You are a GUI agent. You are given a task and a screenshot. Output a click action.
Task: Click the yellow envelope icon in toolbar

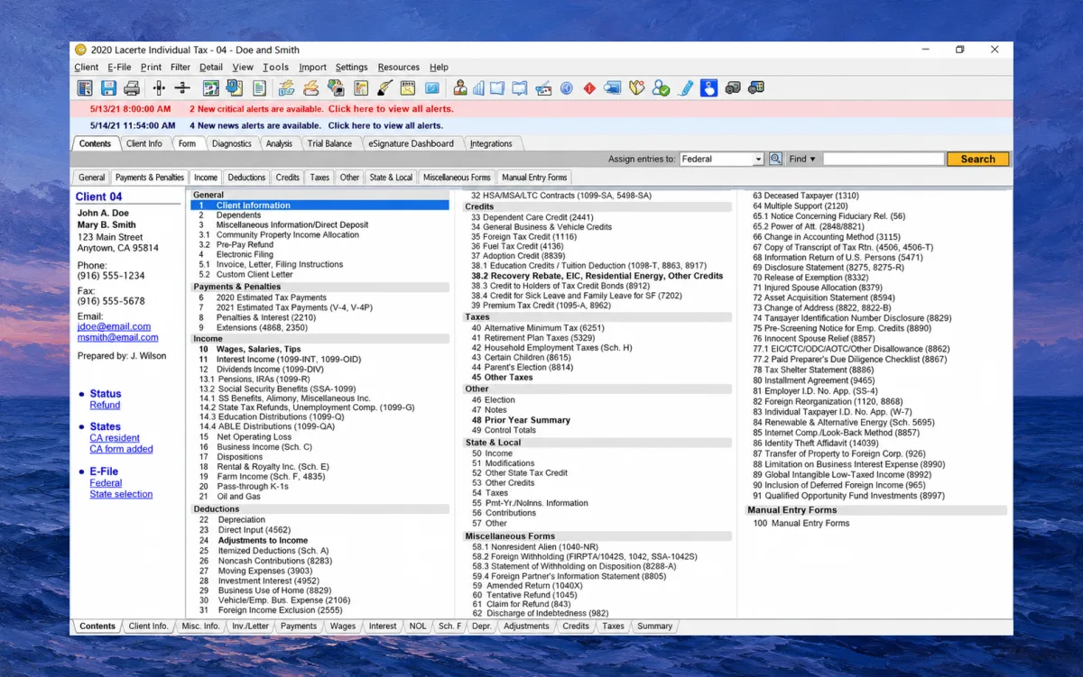(408, 87)
